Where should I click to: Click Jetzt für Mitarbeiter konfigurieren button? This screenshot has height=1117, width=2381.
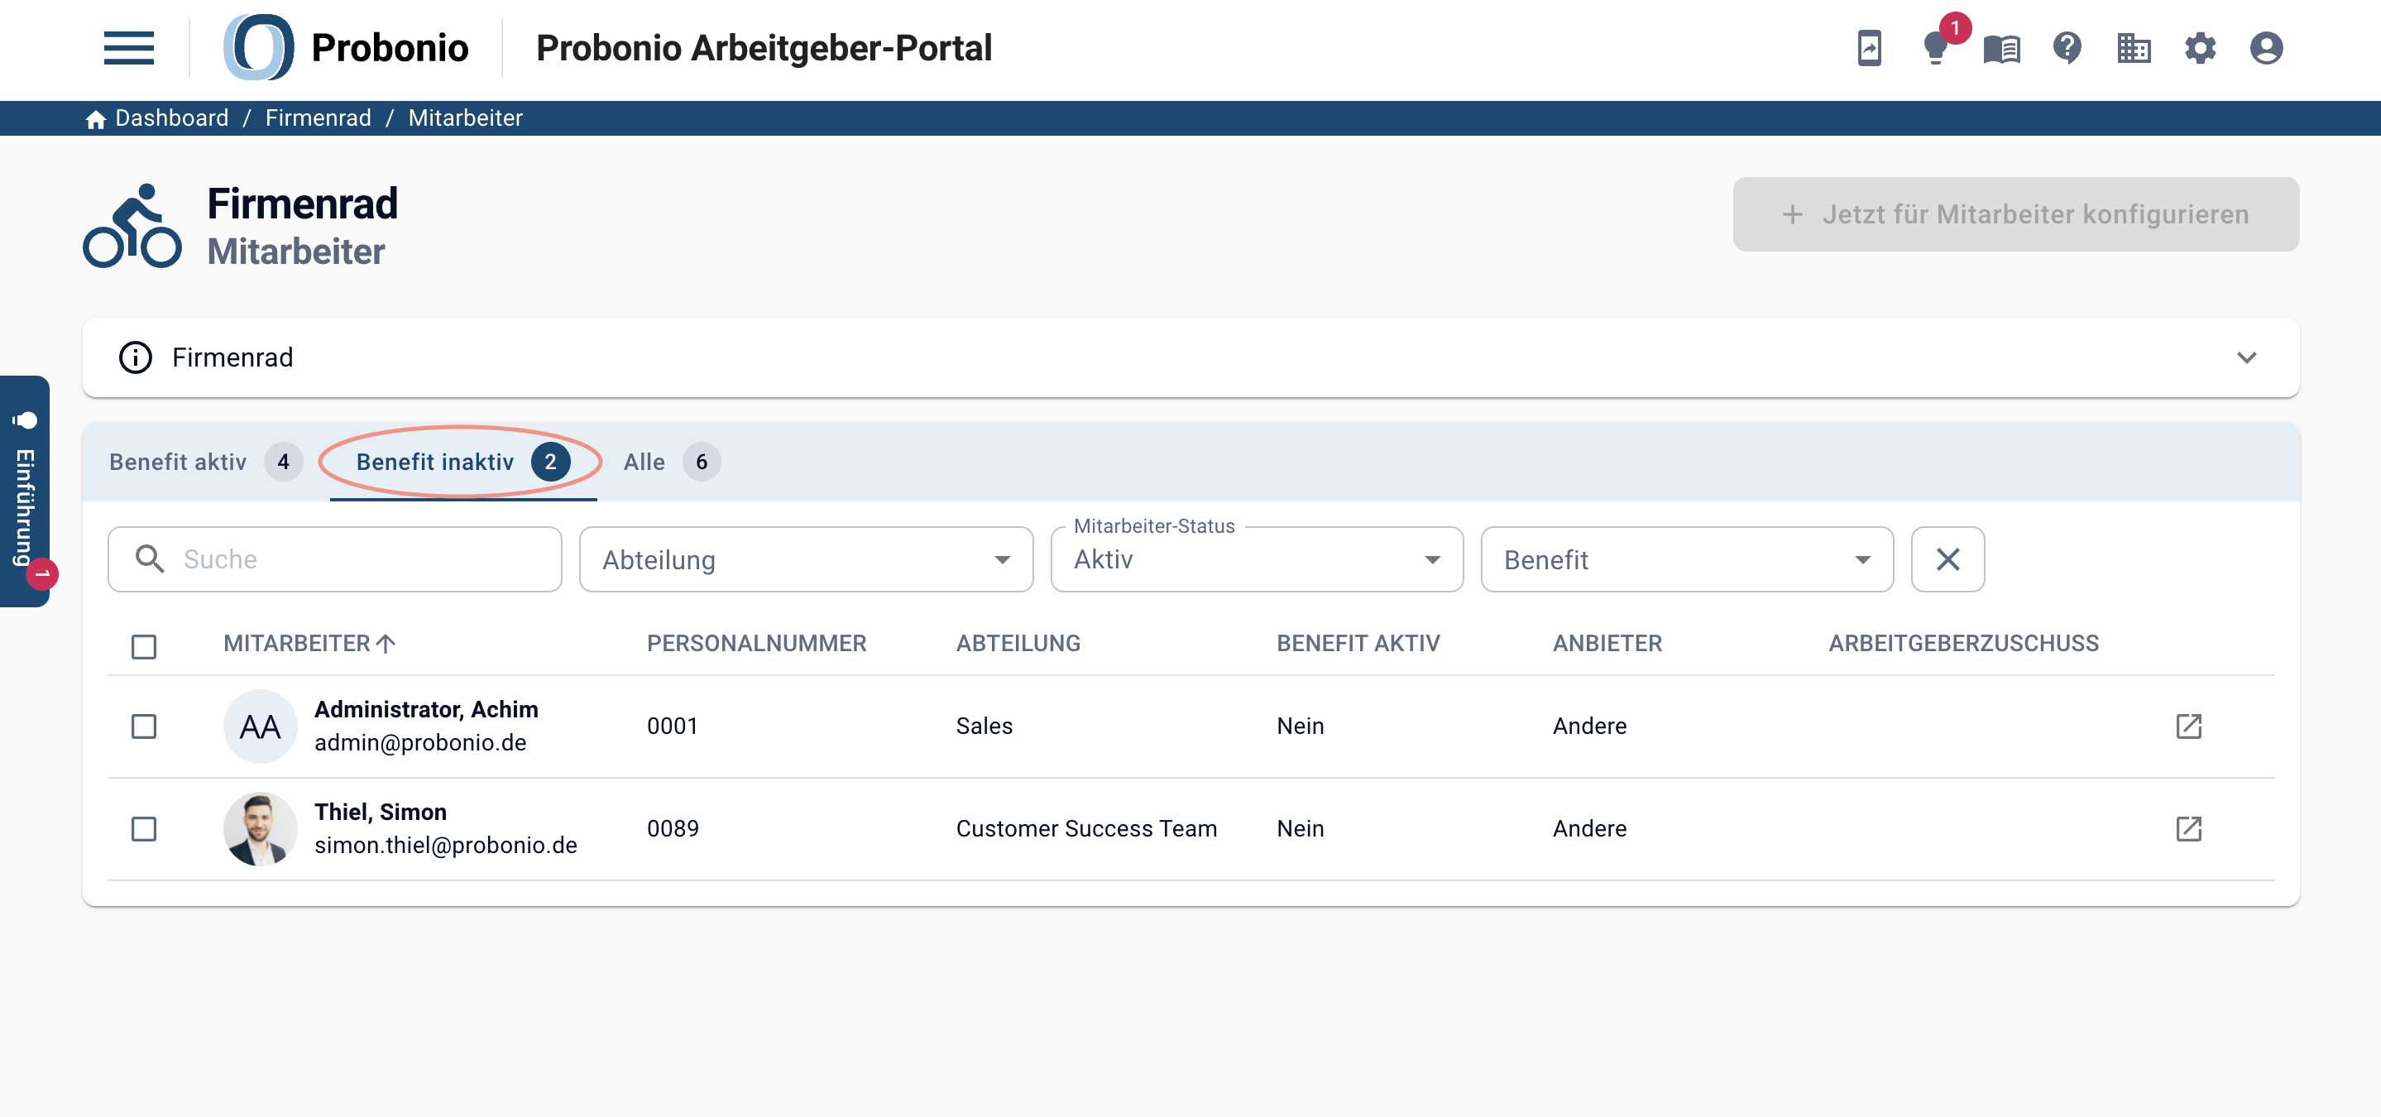(x=2015, y=214)
